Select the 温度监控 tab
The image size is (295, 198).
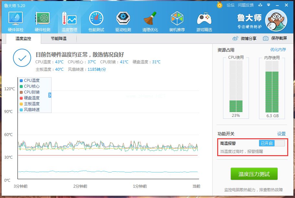coord(23,39)
